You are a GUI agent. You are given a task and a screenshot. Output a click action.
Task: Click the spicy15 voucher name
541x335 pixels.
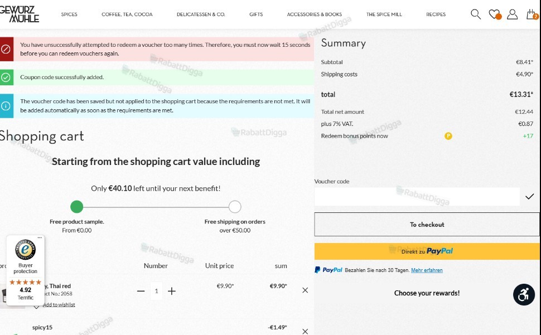(x=42, y=327)
